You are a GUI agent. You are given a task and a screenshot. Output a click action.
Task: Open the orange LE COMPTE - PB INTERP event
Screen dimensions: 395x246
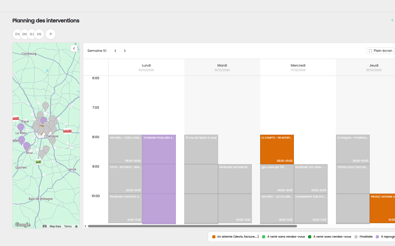[x=277, y=149]
